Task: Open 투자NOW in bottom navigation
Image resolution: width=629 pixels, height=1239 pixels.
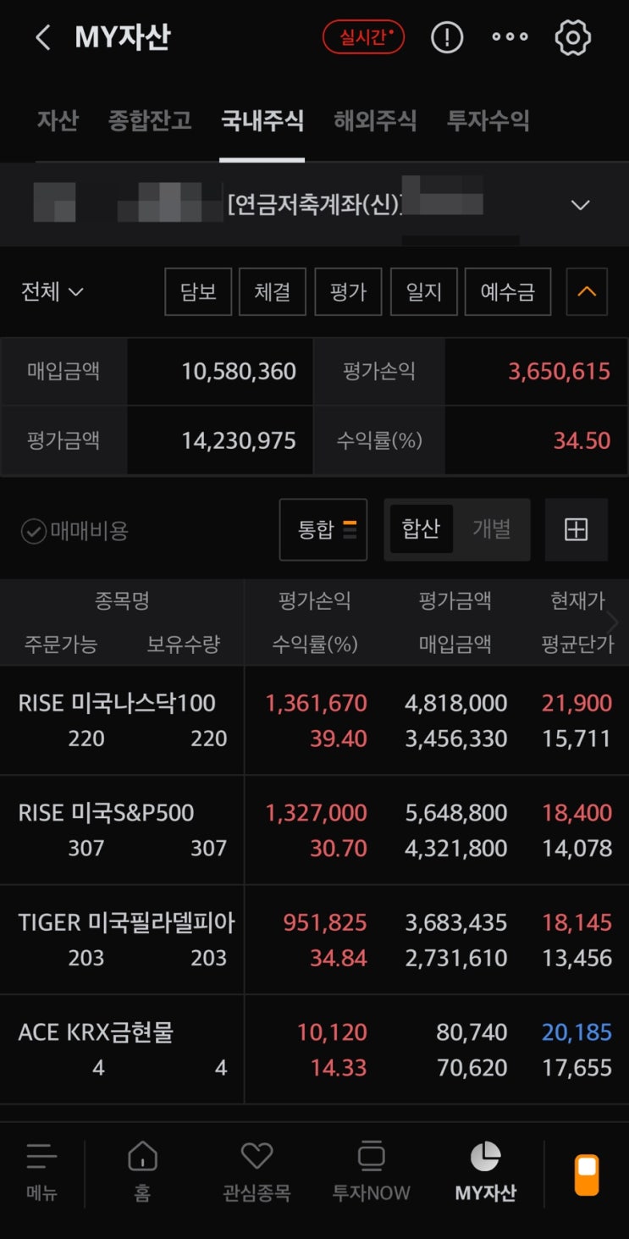Action: [371, 1170]
